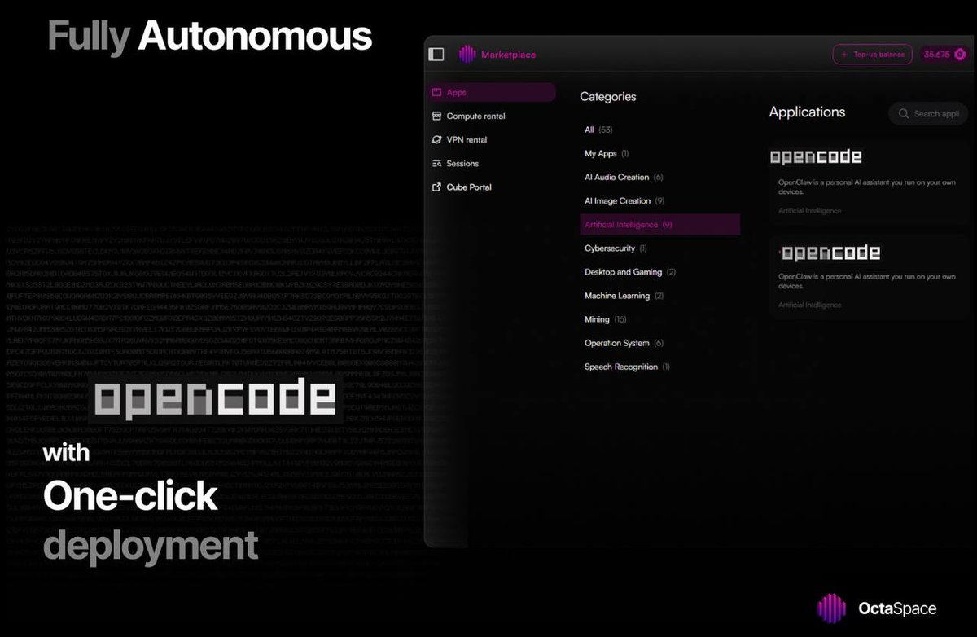
Task: Choose Desktop and Gaming category
Action: click(x=630, y=272)
